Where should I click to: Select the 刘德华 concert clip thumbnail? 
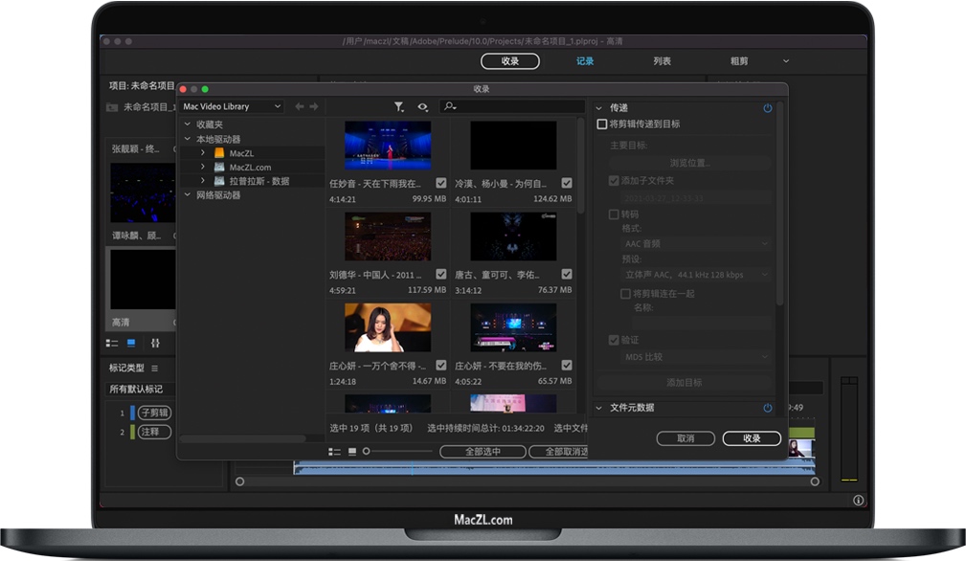click(387, 236)
